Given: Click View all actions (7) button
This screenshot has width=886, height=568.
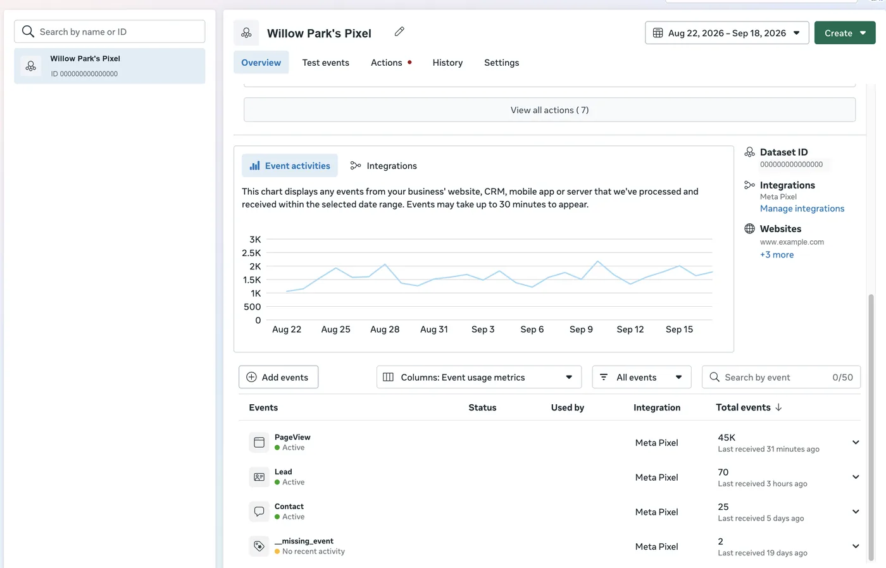Looking at the screenshot, I should point(549,110).
